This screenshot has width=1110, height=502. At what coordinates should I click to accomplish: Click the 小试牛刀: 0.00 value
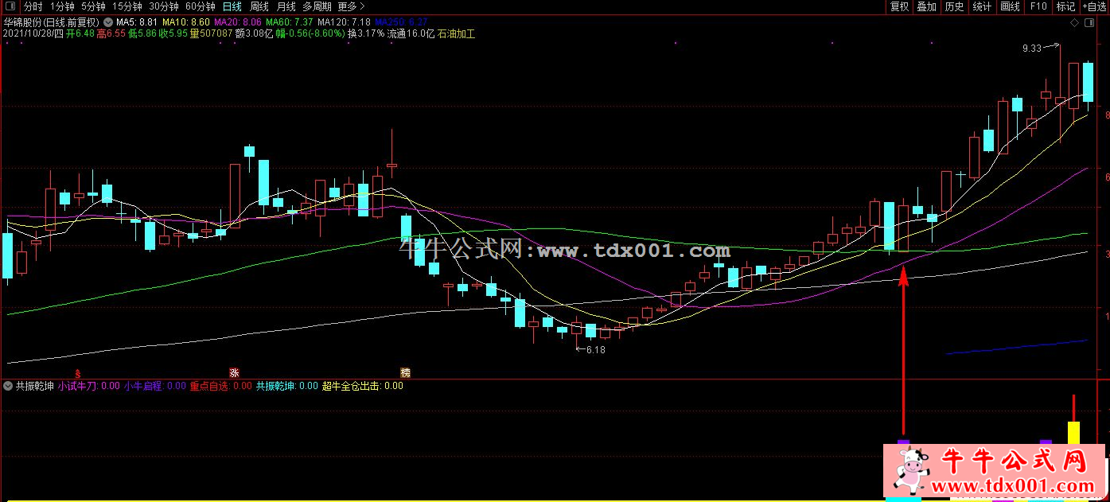[88, 386]
